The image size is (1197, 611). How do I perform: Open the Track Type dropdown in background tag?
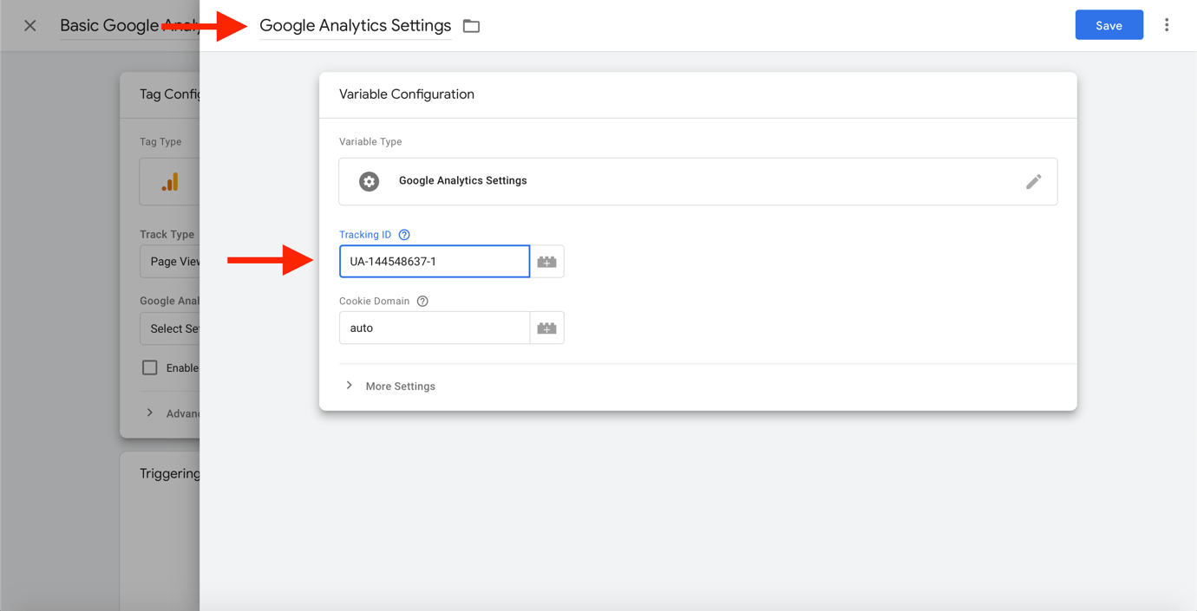click(x=170, y=262)
